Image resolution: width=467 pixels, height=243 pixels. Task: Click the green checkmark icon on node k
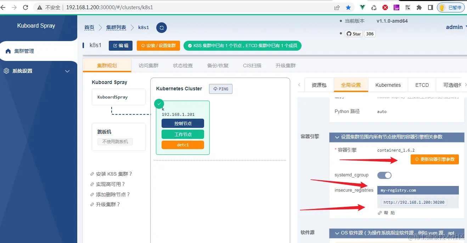[159, 104]
